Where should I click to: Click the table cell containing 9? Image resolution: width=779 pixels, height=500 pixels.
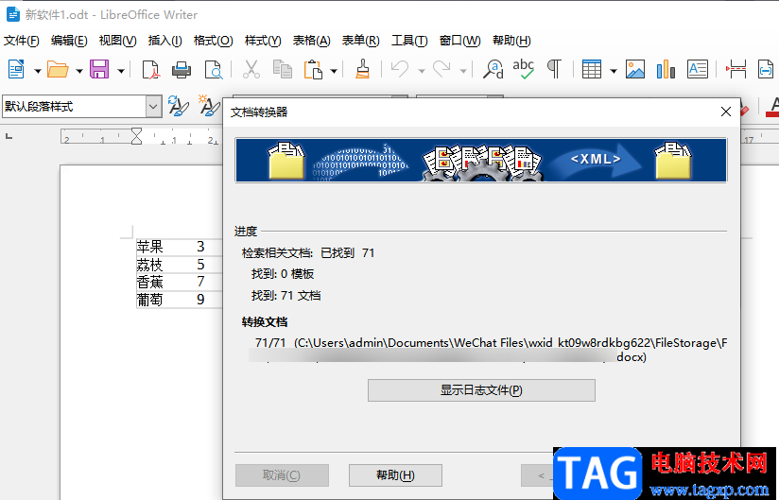tap(200, 300)
